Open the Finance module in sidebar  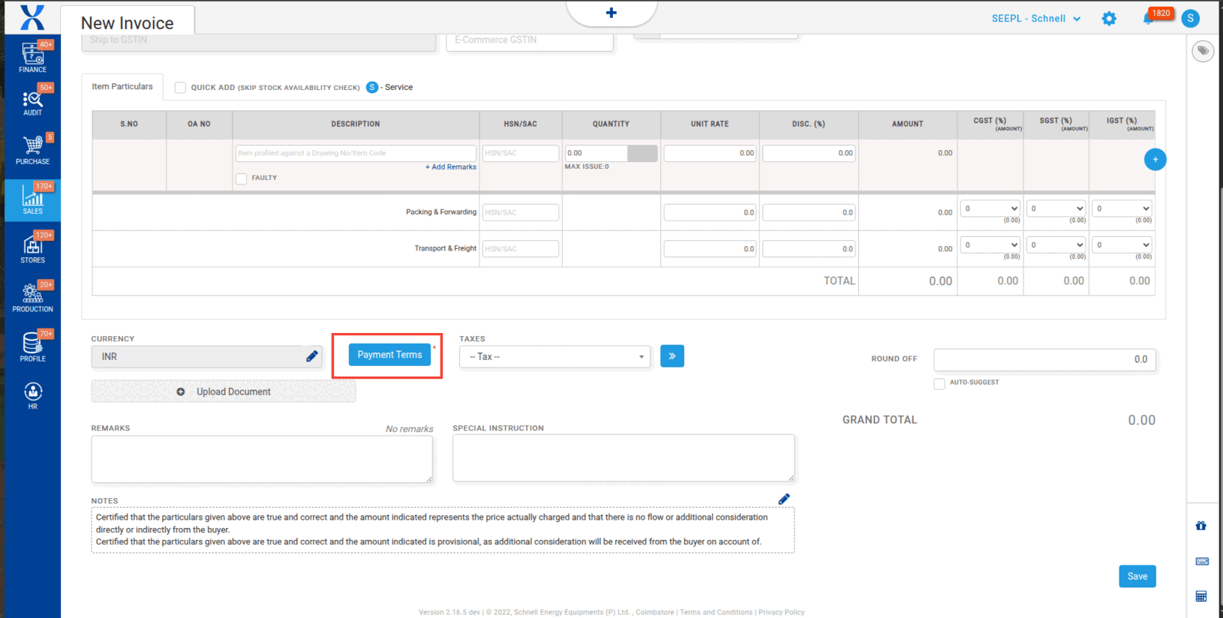(32, 58)
